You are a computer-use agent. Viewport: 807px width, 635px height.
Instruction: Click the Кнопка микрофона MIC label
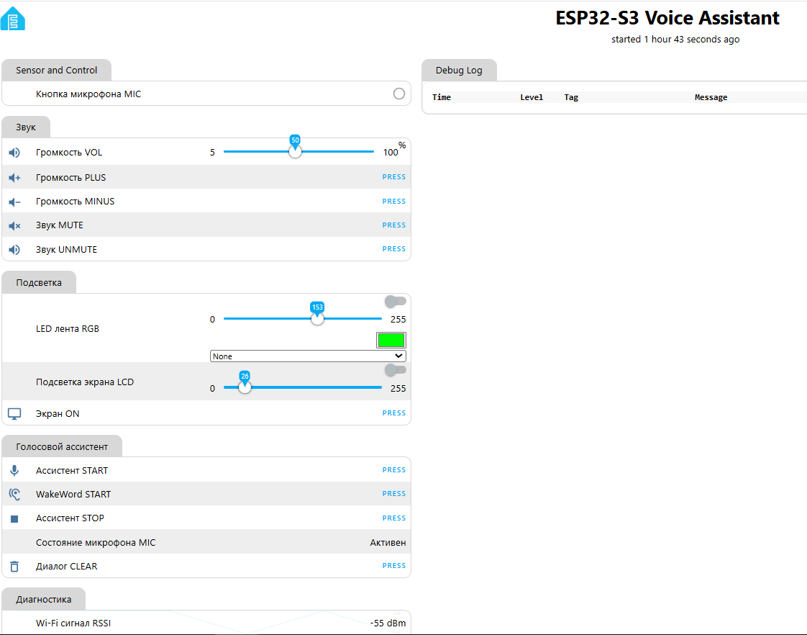coord(88,94)
